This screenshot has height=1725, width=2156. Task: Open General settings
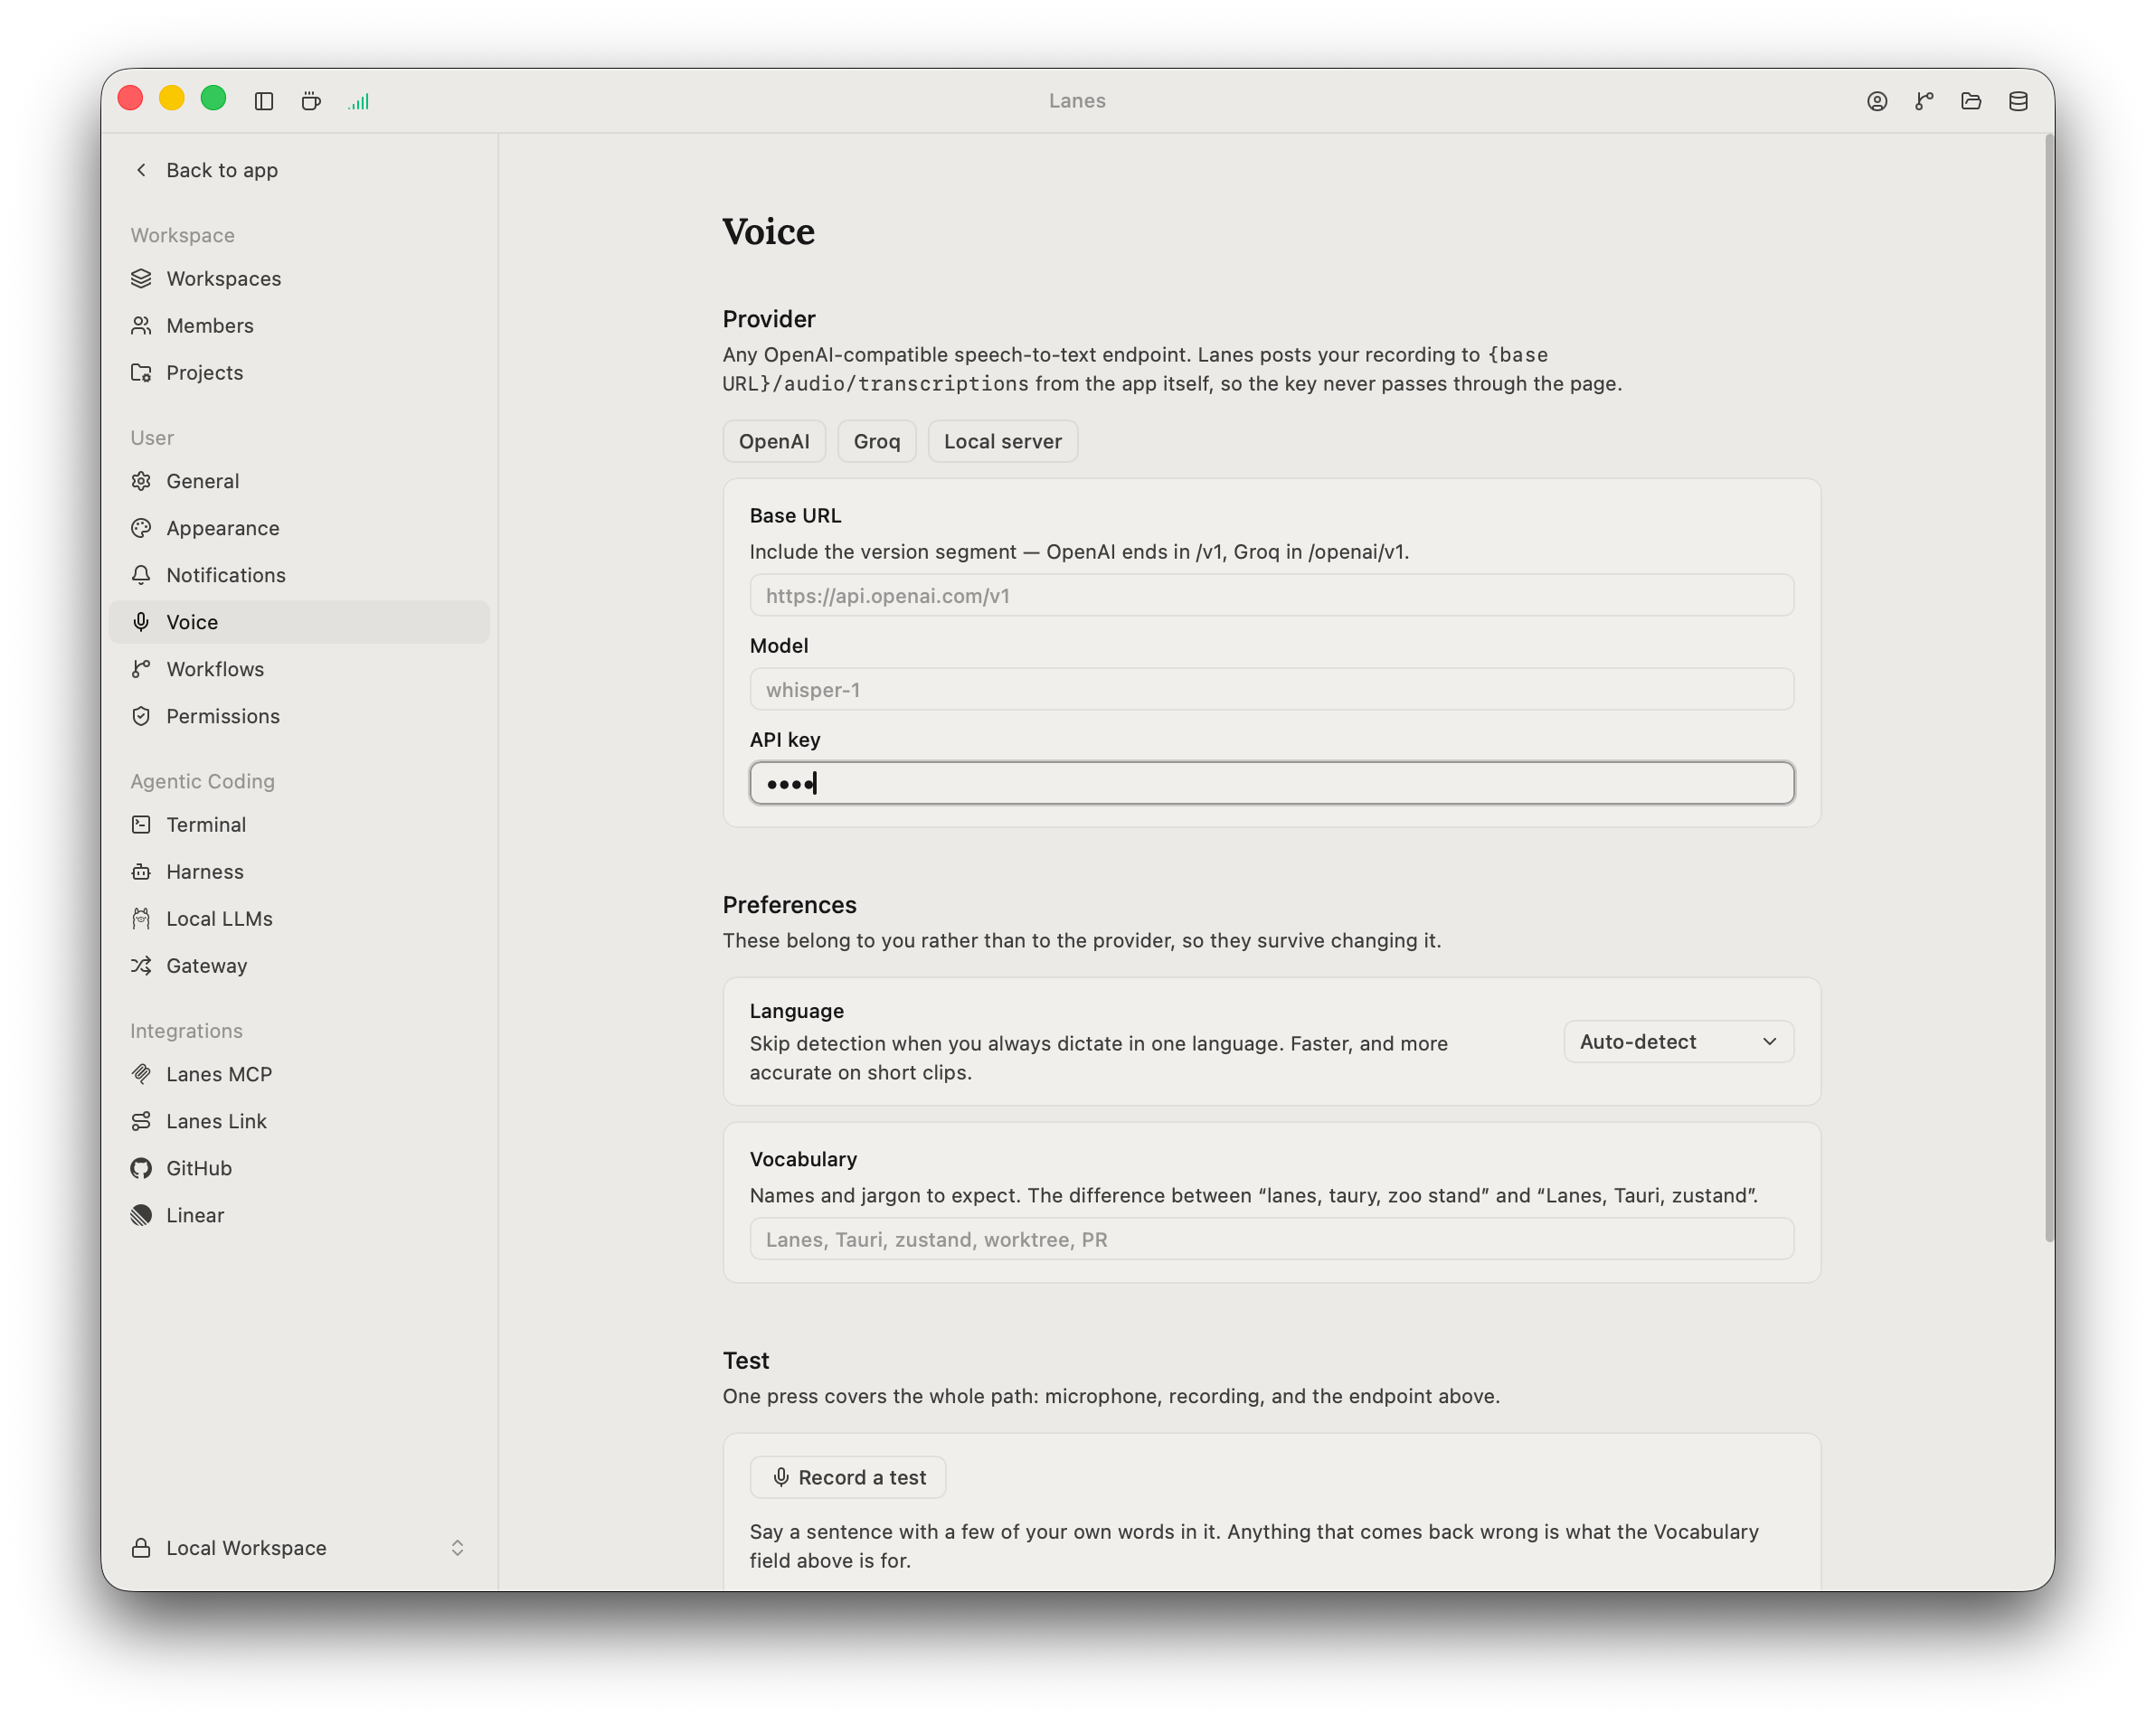(x=299, y=481)
